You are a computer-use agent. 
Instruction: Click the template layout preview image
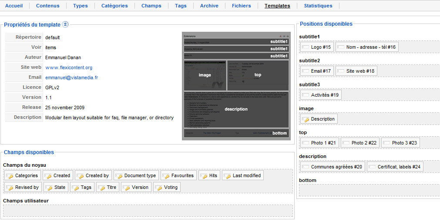tap(236, 86)
